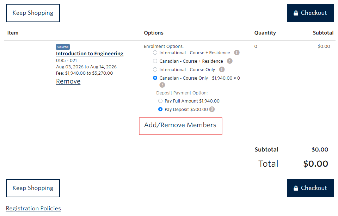
Task: Click info icon beside International - Course Only
Action: click(x=222, y=69)
